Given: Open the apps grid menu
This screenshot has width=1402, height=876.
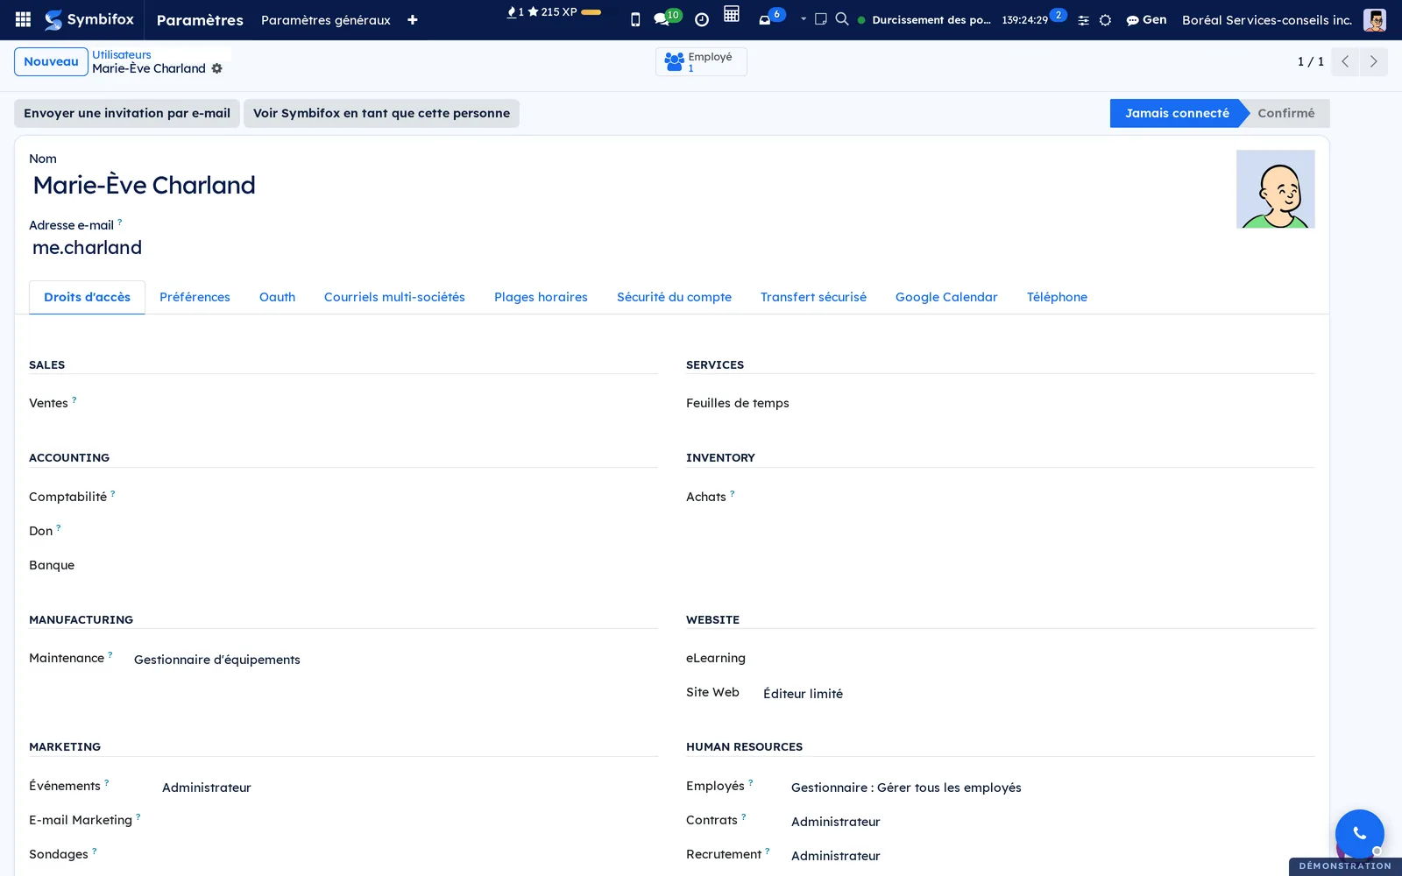Looking at the screenshot, I should tap(24, 19).
